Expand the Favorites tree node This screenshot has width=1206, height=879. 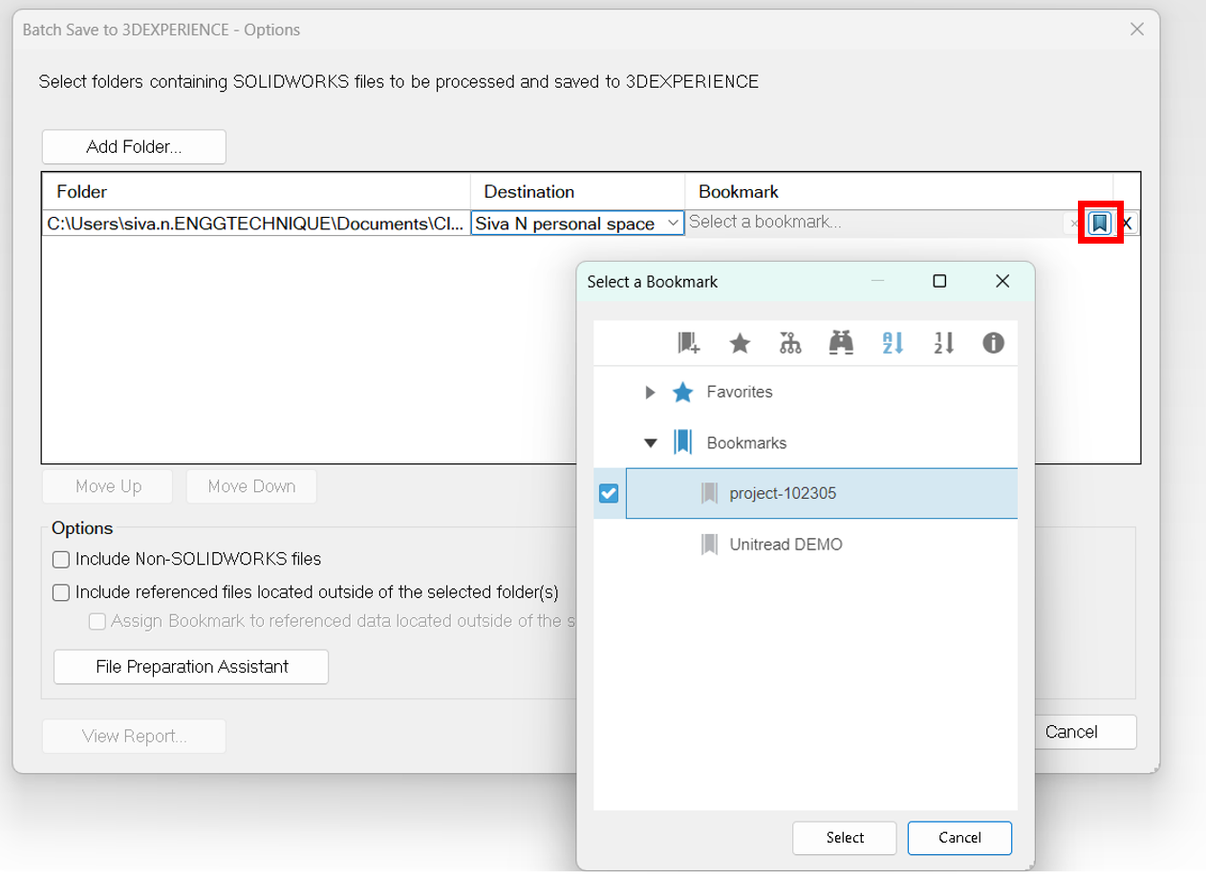coord(650,393)
